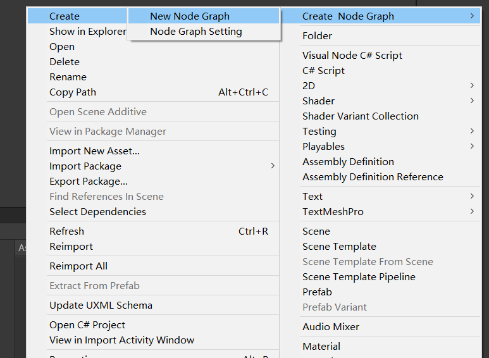
Task: Expand the Import Package arrow
Action: point(273,166)
